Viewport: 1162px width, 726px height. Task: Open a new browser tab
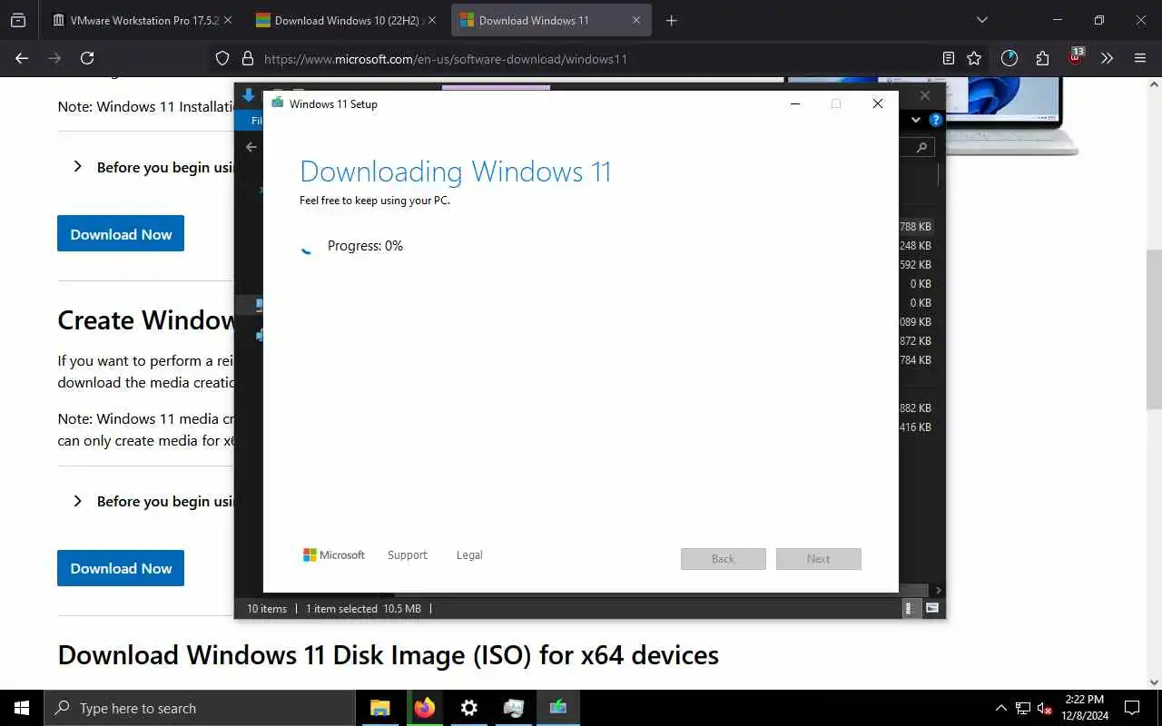pyautogui.click(x=672, y=20)
